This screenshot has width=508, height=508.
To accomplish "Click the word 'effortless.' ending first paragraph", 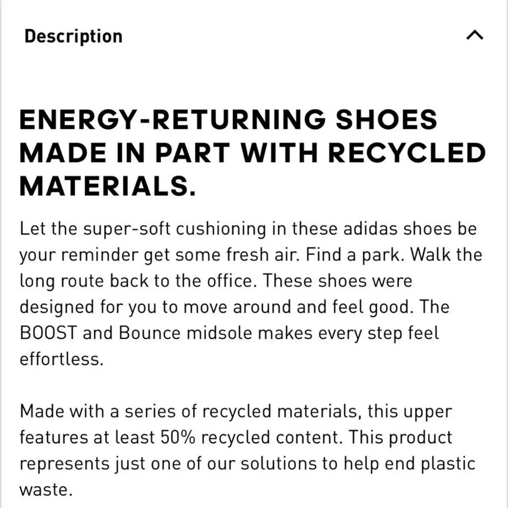I will [x=61, y=359].
